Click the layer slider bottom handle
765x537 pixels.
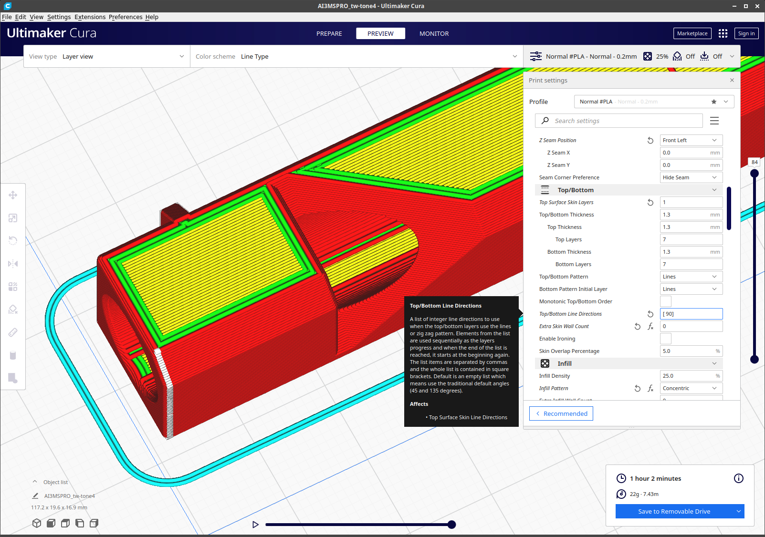[755, 359]
